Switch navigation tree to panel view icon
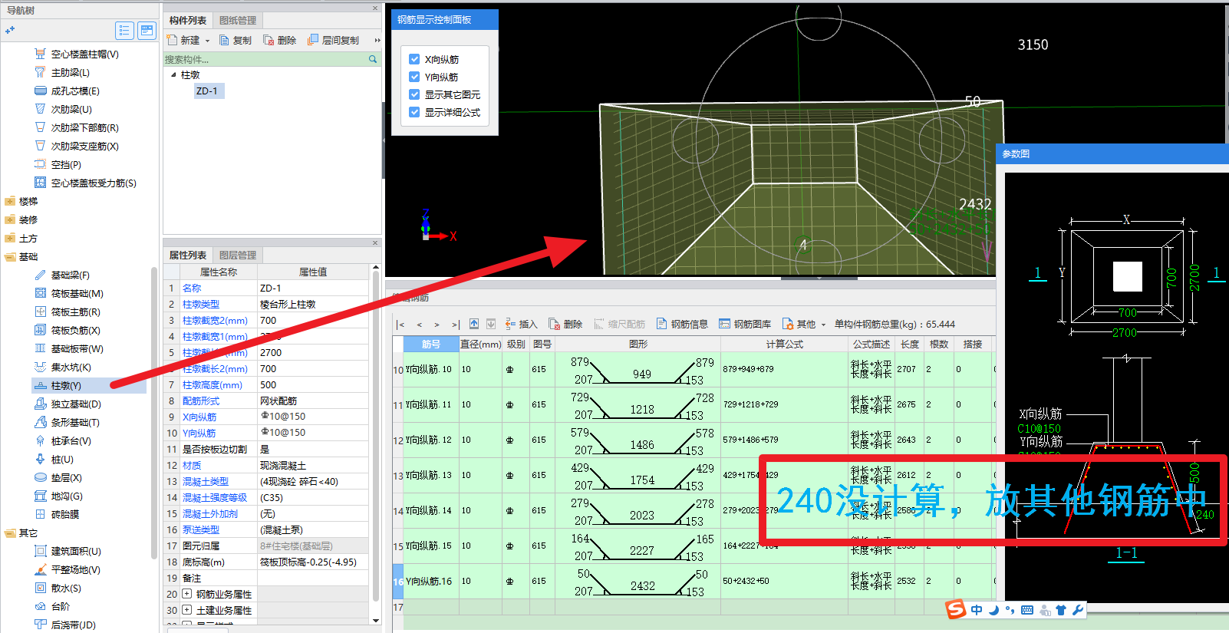The image size is (1229, 633). click(147, 31)
